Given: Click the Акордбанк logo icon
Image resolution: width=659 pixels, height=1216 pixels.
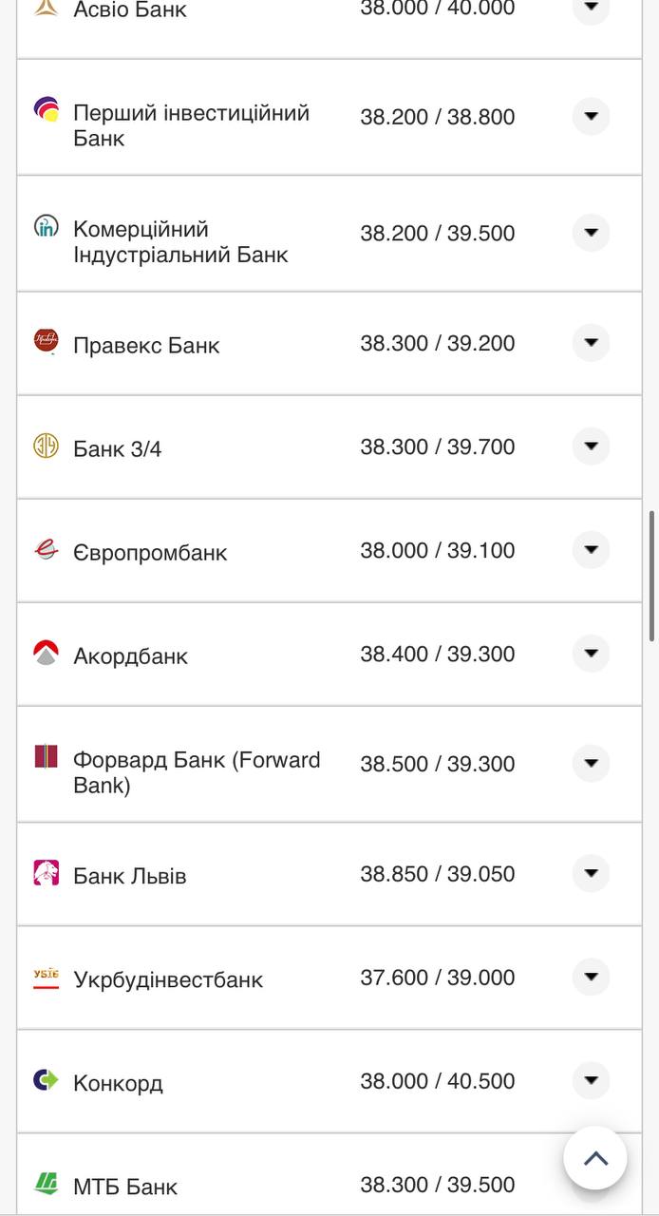Looking at the screenshot, I should (46, 653).
